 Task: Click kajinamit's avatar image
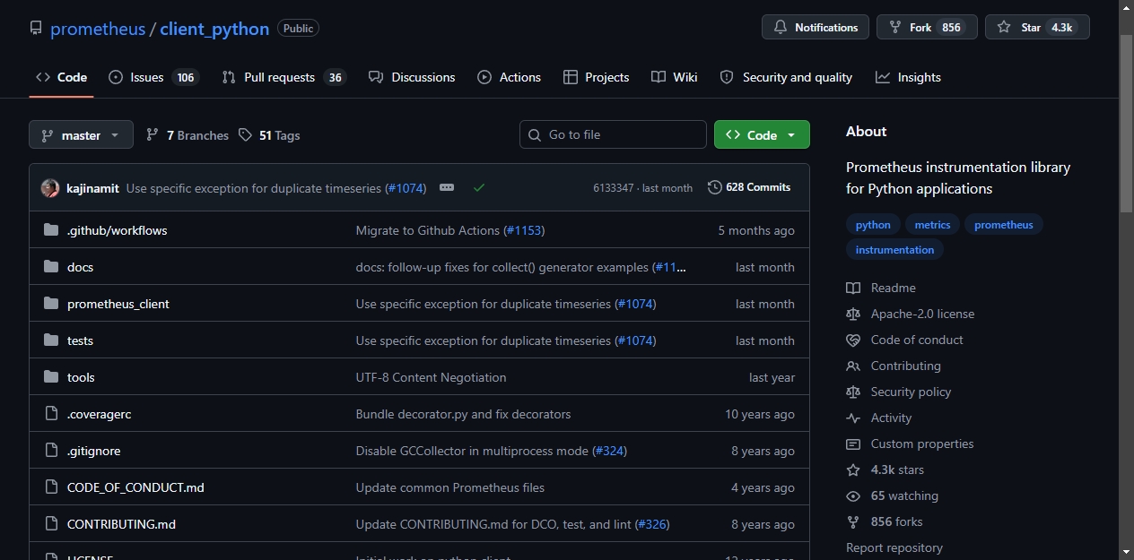pos(50,188)
